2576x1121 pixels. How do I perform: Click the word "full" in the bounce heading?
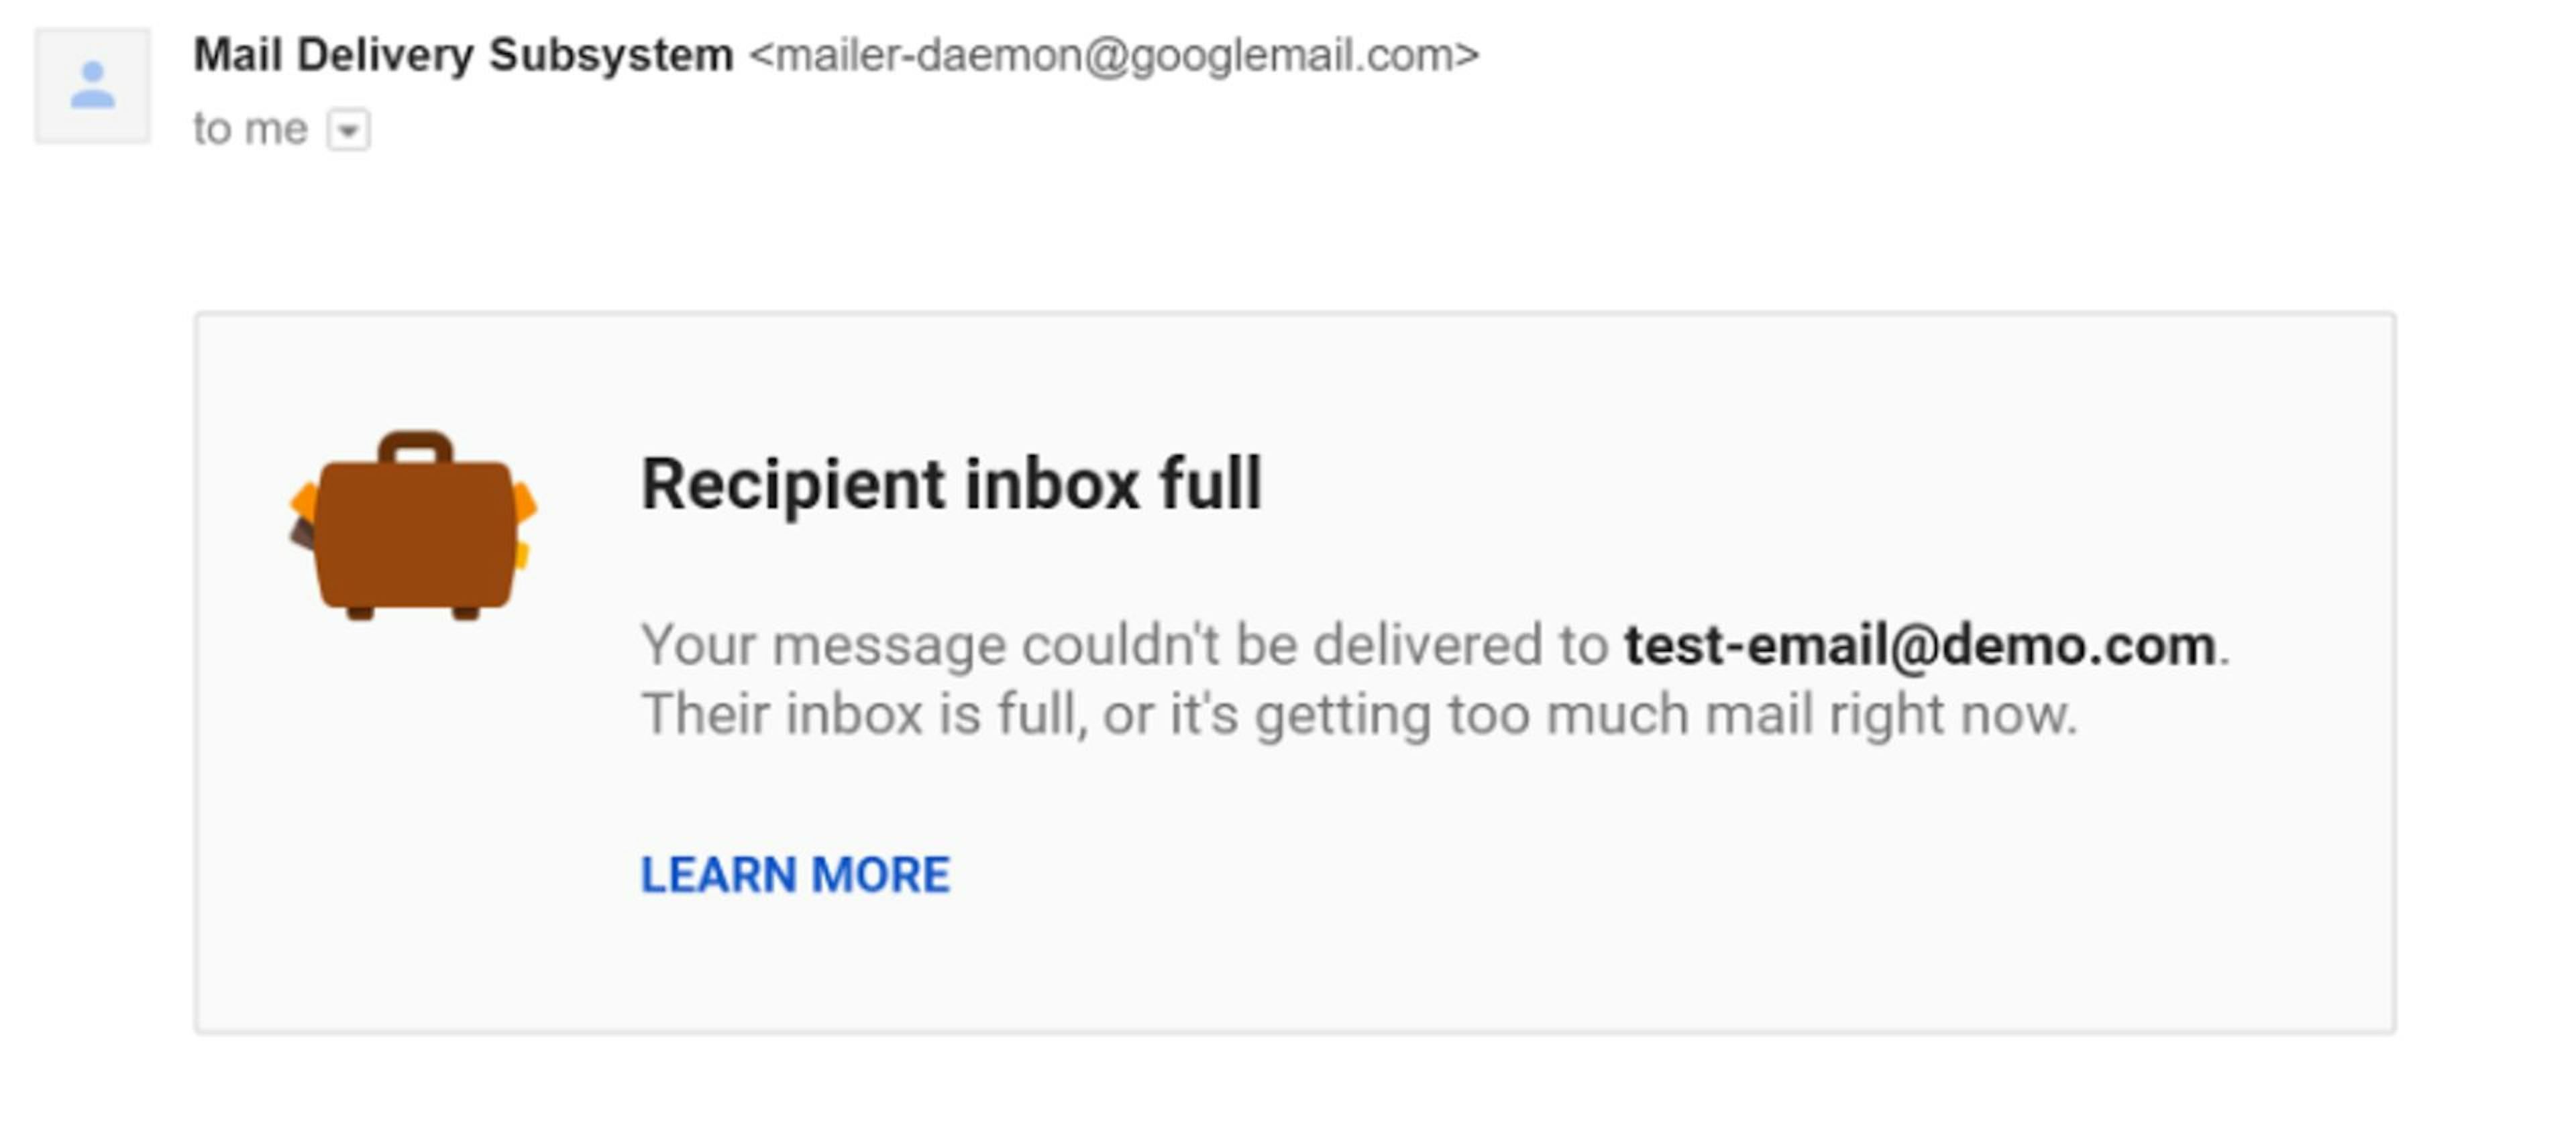tap(1210, 485)
